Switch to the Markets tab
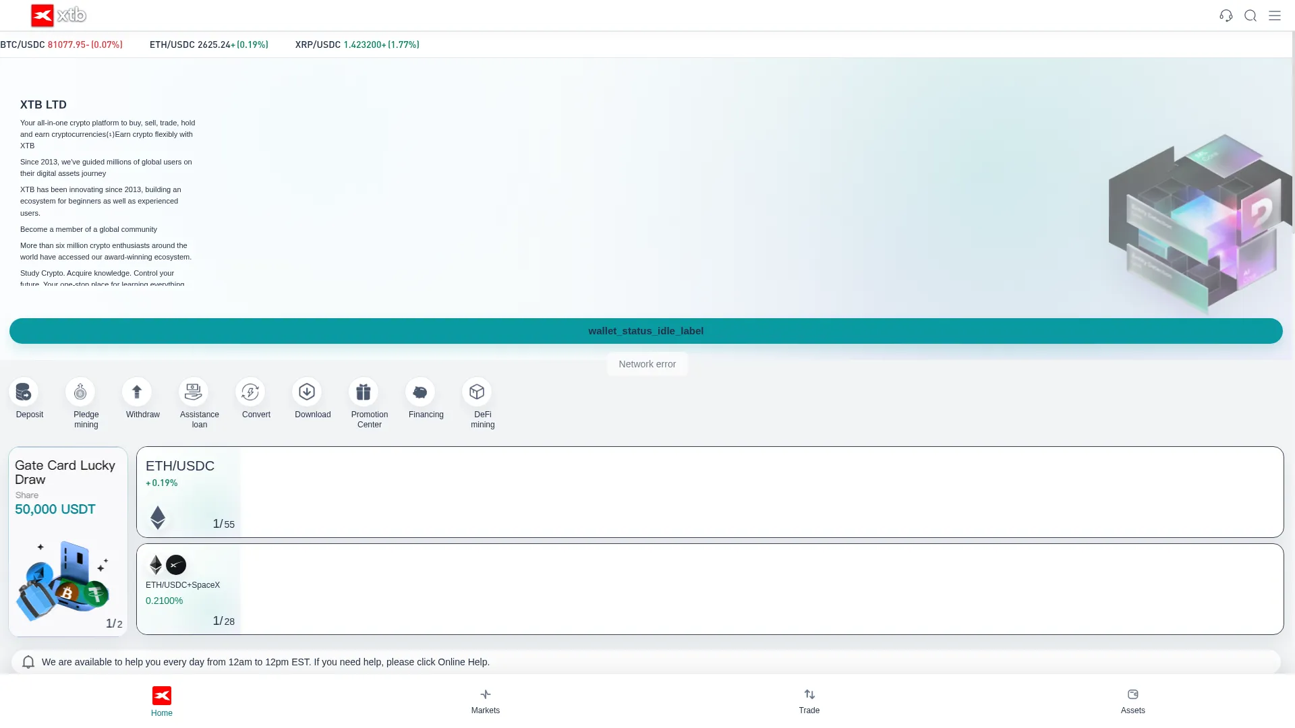Viewport: 1295px width, 728px height. (x=486, y=702)
